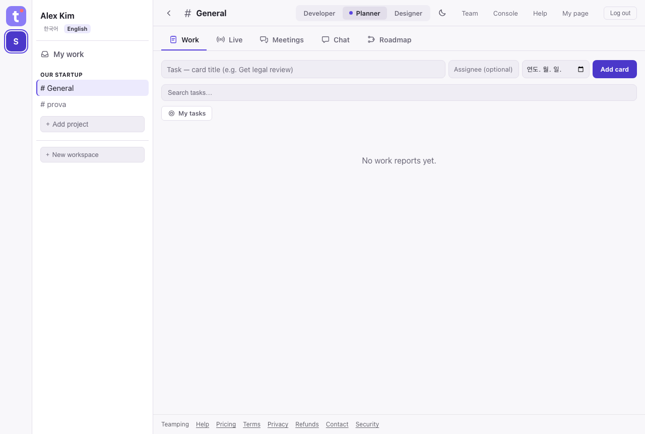
Task: Open the Team page
Action: point(470,13)
